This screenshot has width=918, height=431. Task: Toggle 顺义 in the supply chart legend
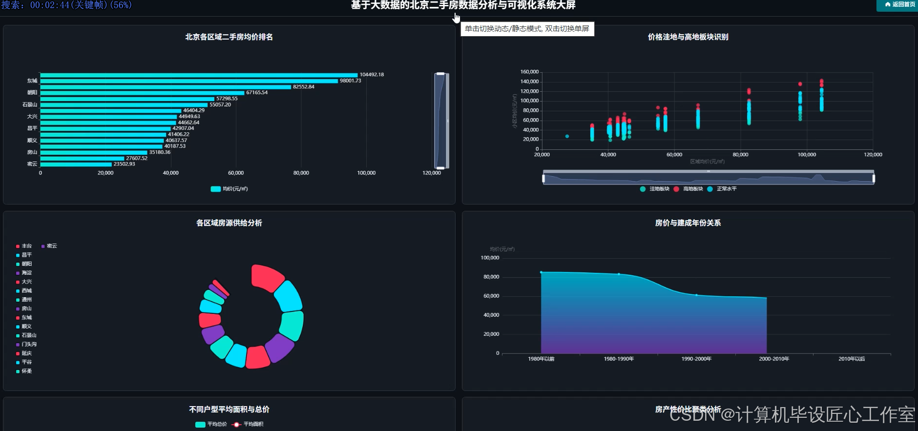pyautogui.click(x=24, y=327)
